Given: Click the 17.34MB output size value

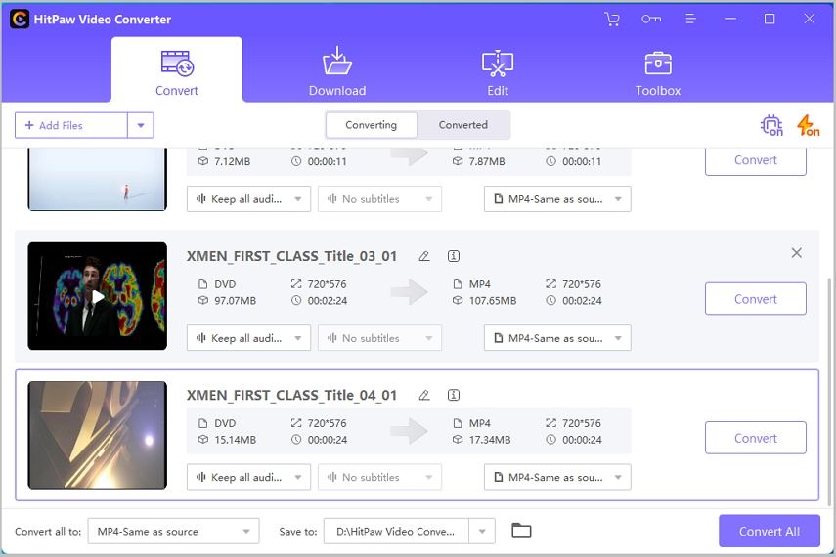Looking at the screenshot, I should coord(490,441).
